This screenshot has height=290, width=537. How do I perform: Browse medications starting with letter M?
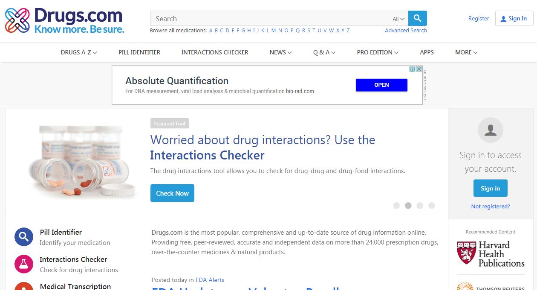pos(274,30)
